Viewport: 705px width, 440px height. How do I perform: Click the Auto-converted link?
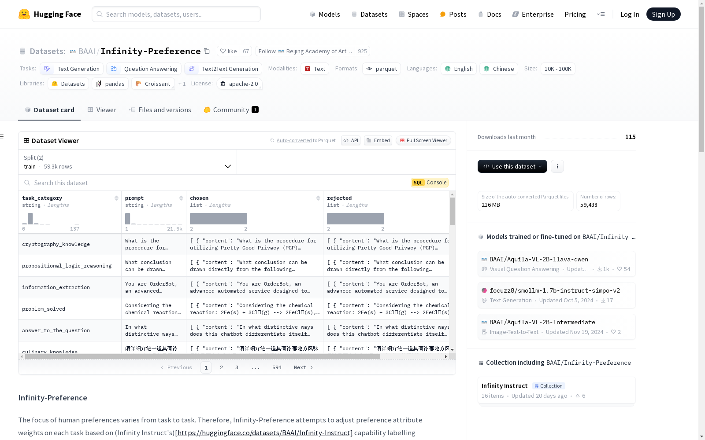click(x=294, y=140)
